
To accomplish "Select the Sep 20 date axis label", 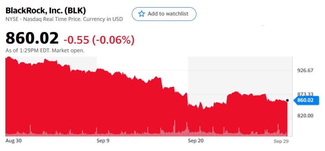I will [x=196, y=141].
